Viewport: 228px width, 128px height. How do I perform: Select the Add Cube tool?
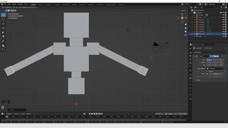click(x=3, y=50)
